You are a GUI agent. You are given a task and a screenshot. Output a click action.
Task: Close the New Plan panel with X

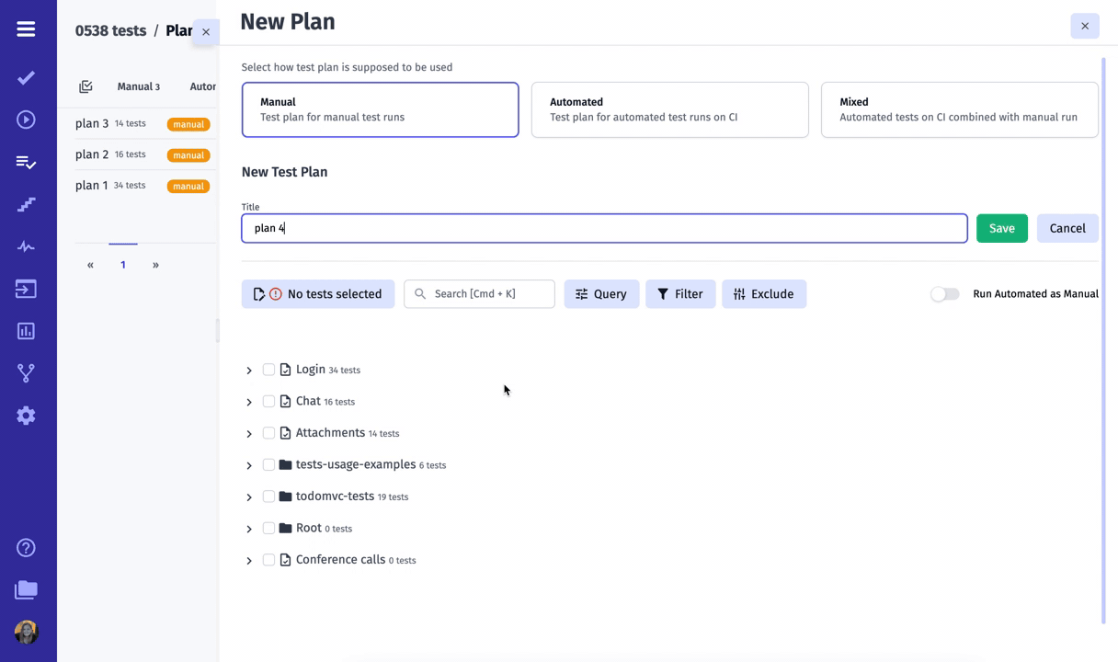(x=1085, y=26)
